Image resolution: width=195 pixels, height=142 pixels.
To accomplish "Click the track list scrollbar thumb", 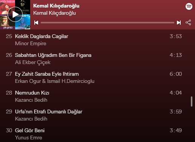I will [192, 101].
